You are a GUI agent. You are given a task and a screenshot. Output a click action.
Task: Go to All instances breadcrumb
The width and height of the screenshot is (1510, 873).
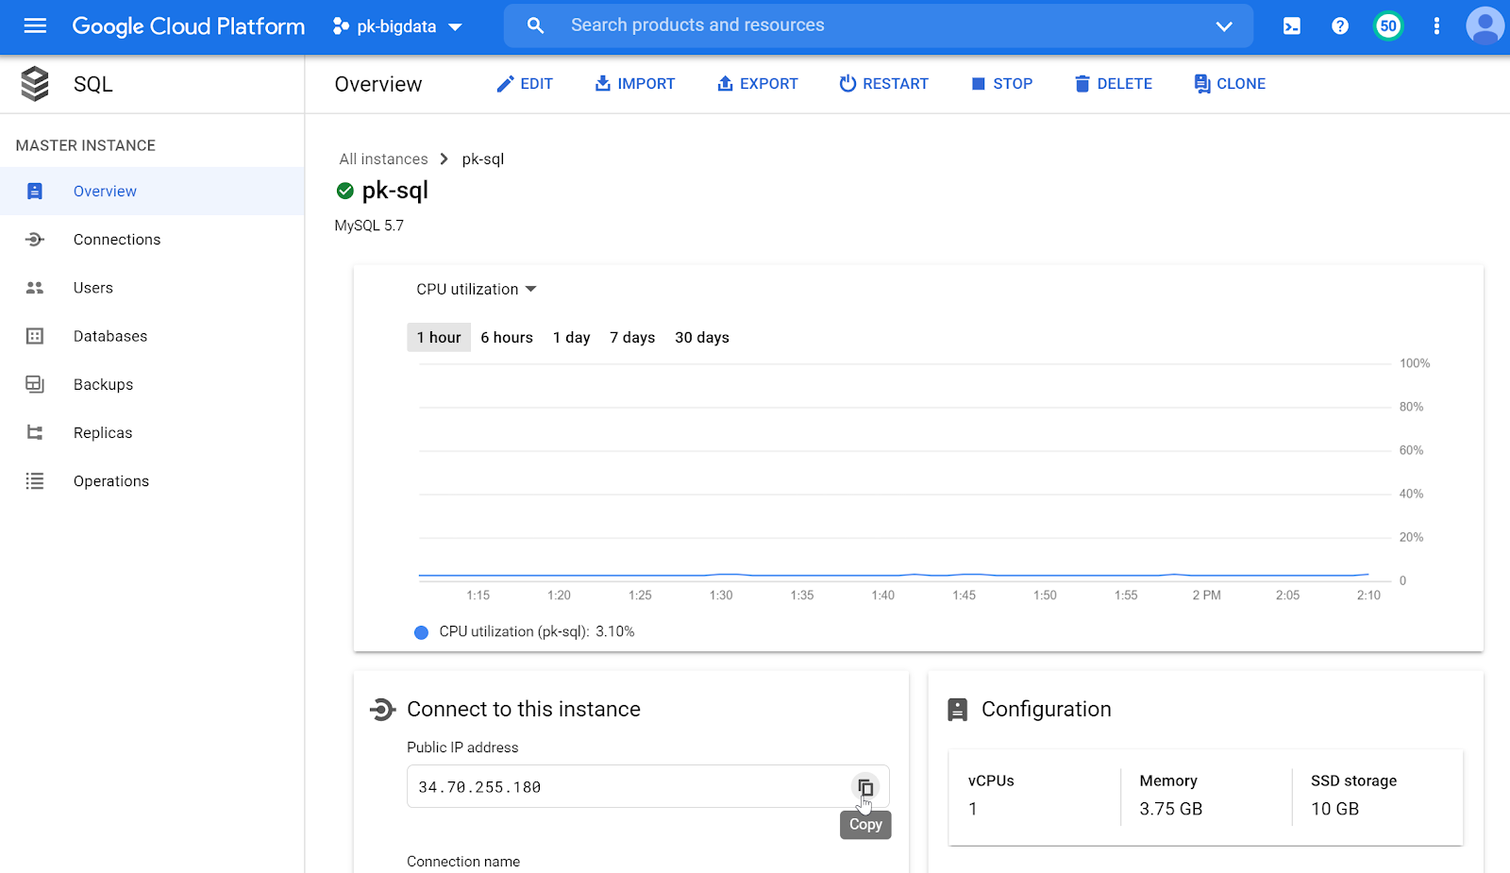click(383, 159)
